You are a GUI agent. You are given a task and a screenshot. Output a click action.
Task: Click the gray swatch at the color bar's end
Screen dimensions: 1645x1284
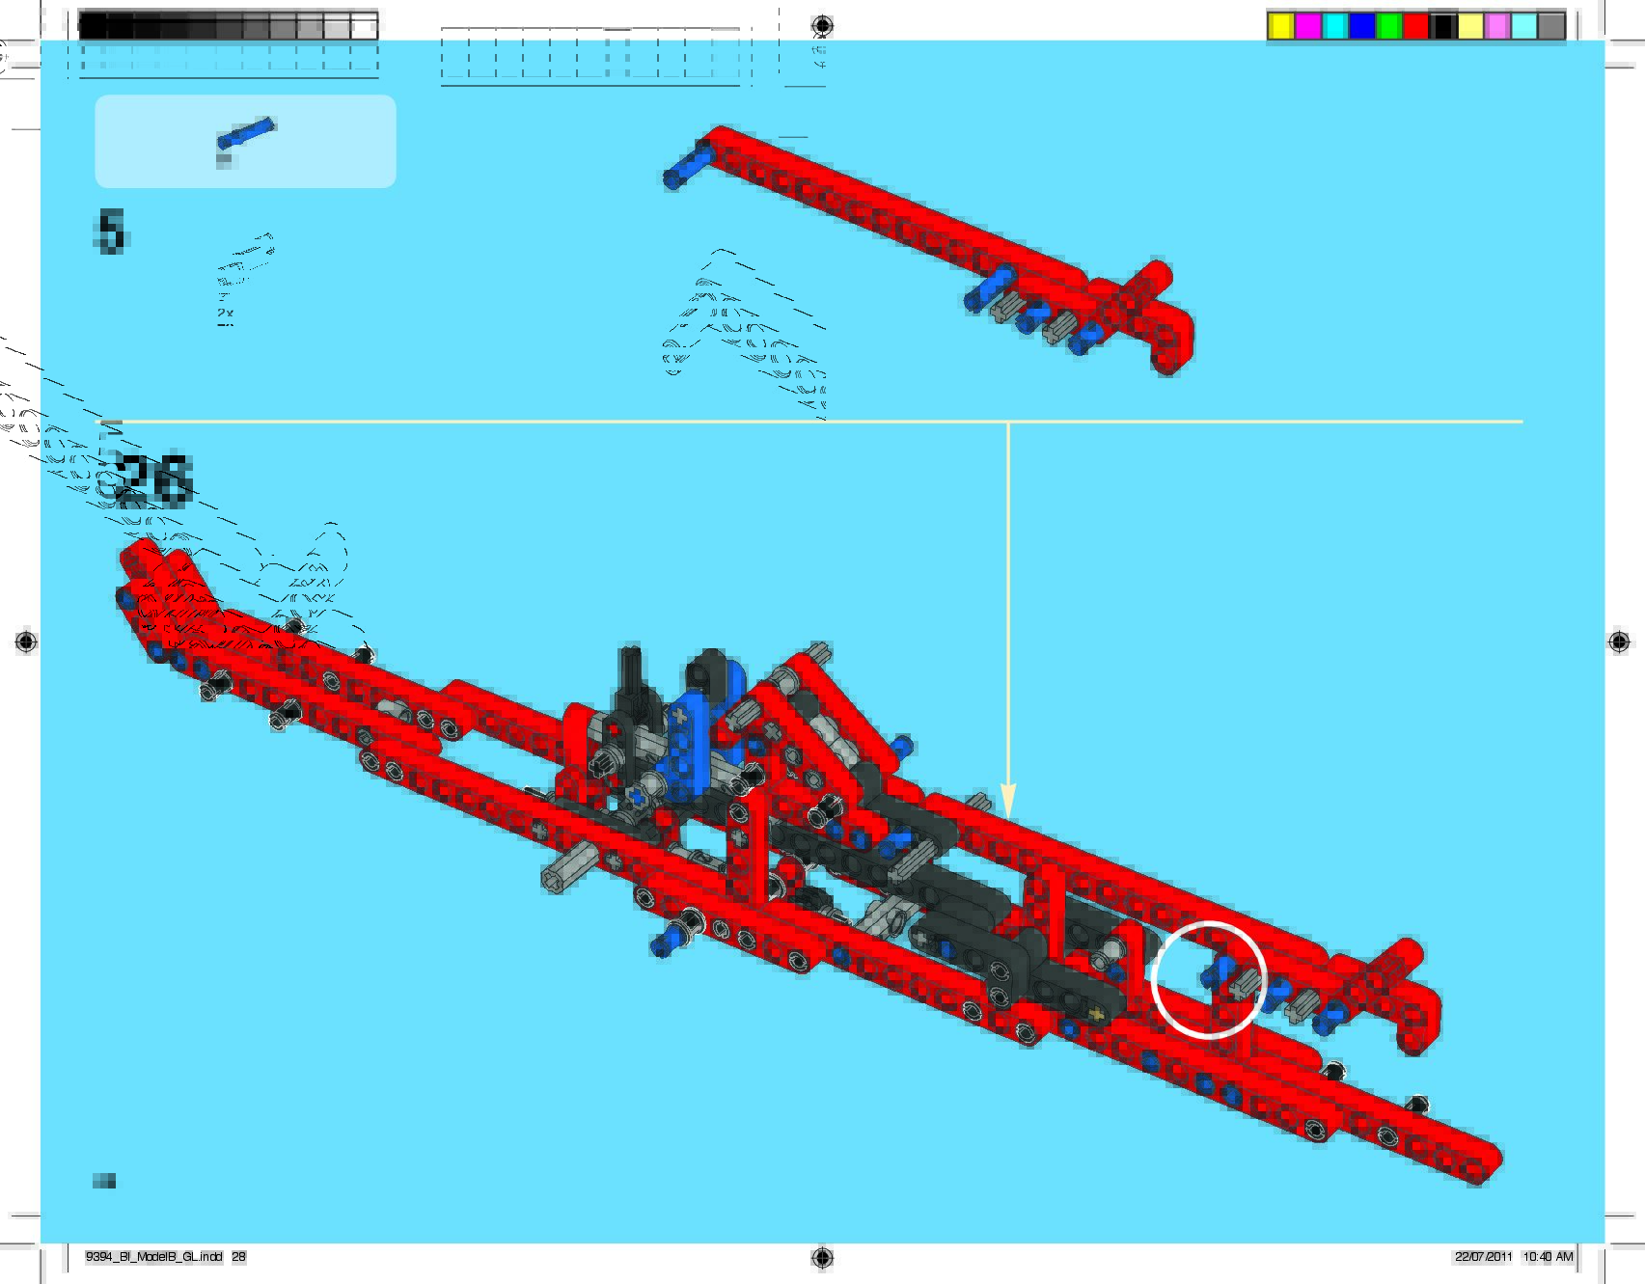(1550, 26)
